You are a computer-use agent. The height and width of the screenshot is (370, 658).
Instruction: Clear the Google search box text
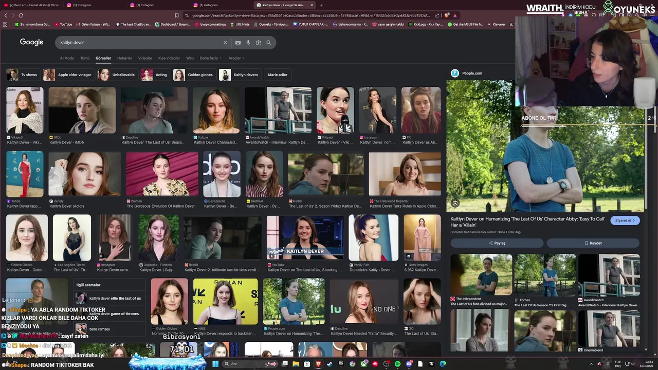tap(225, 43)
